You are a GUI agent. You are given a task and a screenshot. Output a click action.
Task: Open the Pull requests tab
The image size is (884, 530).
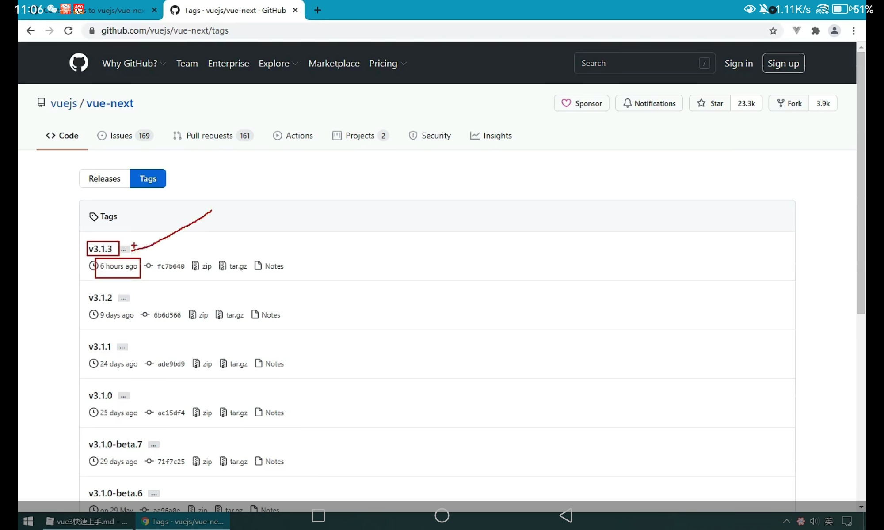(209, 136)
